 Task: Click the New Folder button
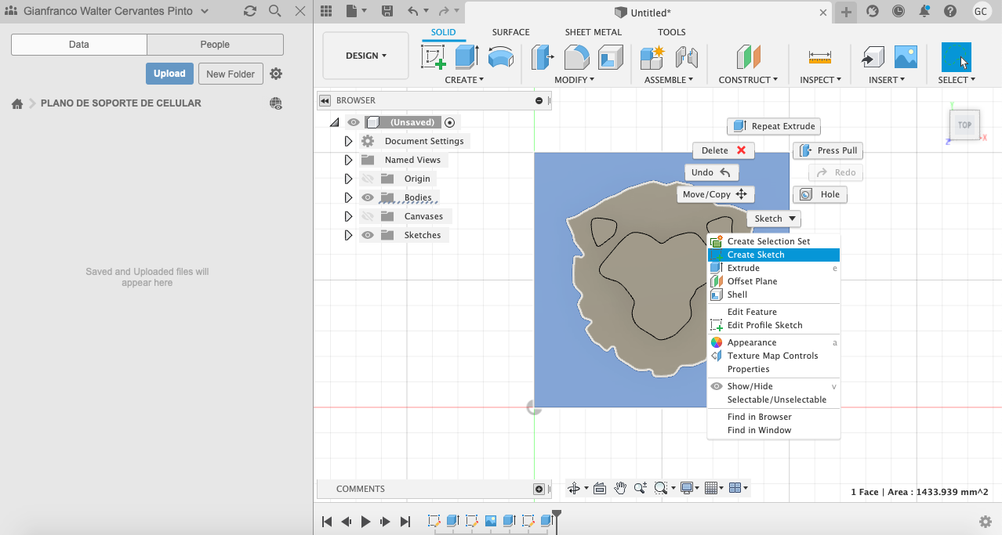tap(231, 74)
